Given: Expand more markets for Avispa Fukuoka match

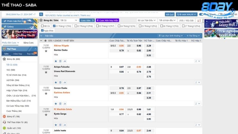Looking at the screenshot, I should coord(198,82).
